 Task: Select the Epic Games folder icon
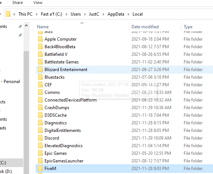pyautogui.click(x=40, y=153)
